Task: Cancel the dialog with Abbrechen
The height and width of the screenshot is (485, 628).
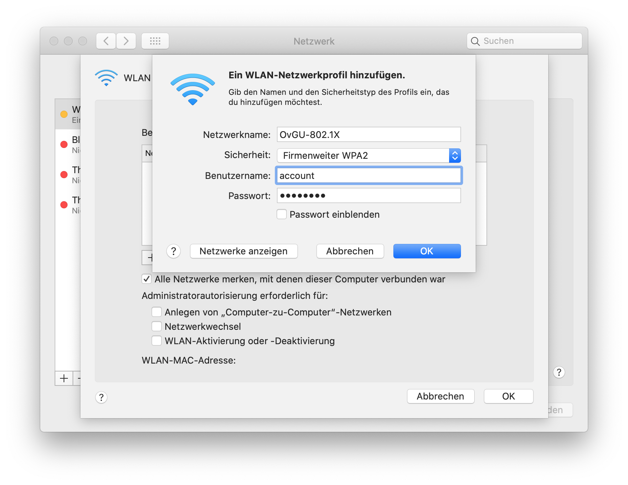Action: [350, 251]
